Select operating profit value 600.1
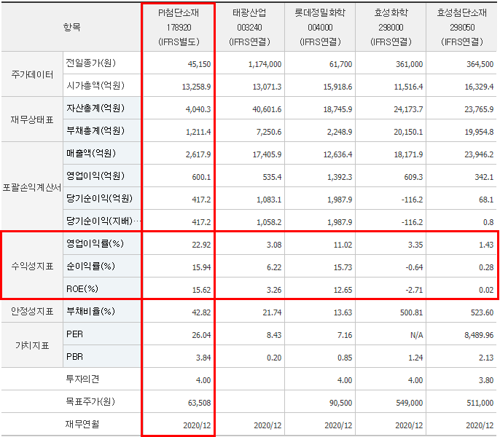The width and height of the screenshot is (500, 437). [201, 177]
